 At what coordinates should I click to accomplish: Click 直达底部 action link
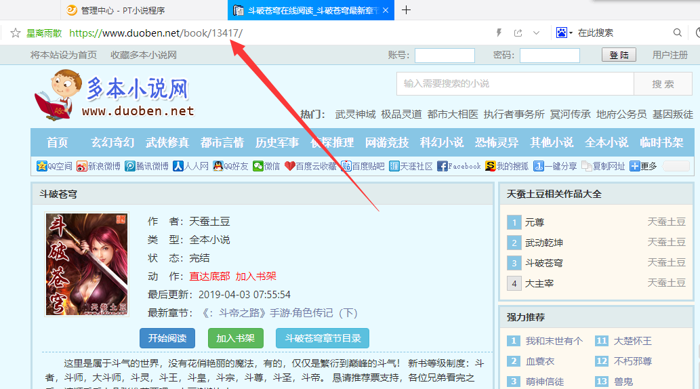coord(210,276)
